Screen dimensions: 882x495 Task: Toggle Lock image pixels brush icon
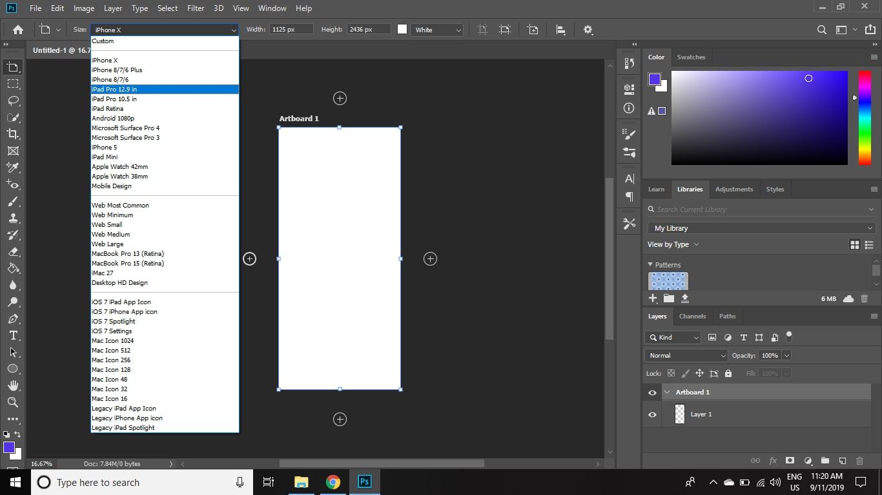(x=685, y=373)
